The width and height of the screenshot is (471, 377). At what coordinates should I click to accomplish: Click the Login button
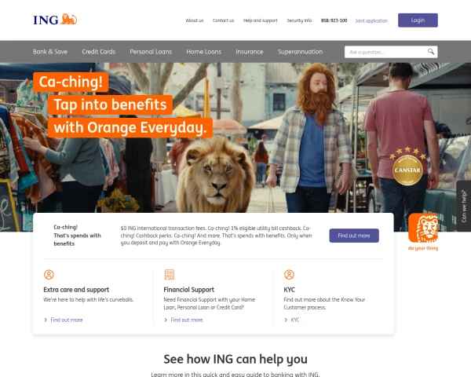tap(418, 20)
